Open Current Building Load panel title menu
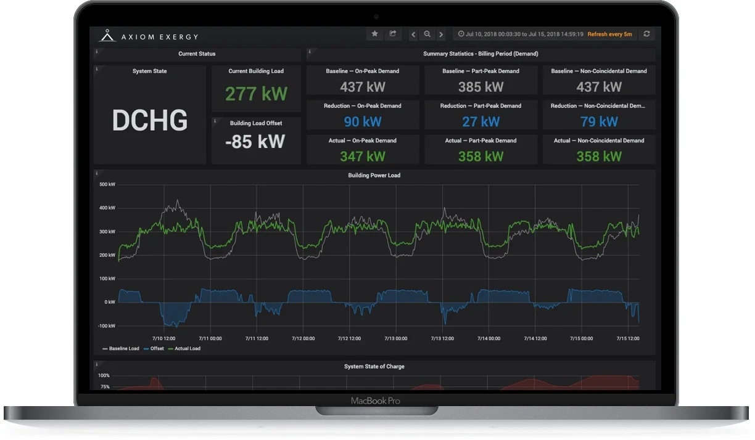This screenshot has width=755, height=440. (x=256, y=71)
